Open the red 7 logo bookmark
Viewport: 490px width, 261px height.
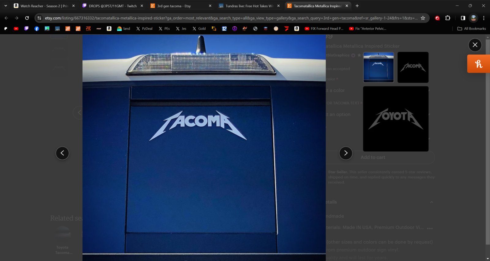pyautogui.click(x=286, y=29)
